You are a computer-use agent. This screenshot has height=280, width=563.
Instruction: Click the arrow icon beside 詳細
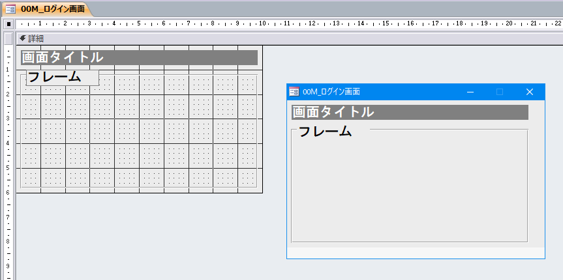tap(23, 38)
